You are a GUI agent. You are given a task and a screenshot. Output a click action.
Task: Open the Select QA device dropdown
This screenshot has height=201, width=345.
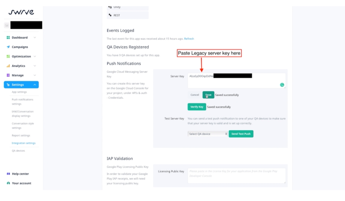(208, 134)
